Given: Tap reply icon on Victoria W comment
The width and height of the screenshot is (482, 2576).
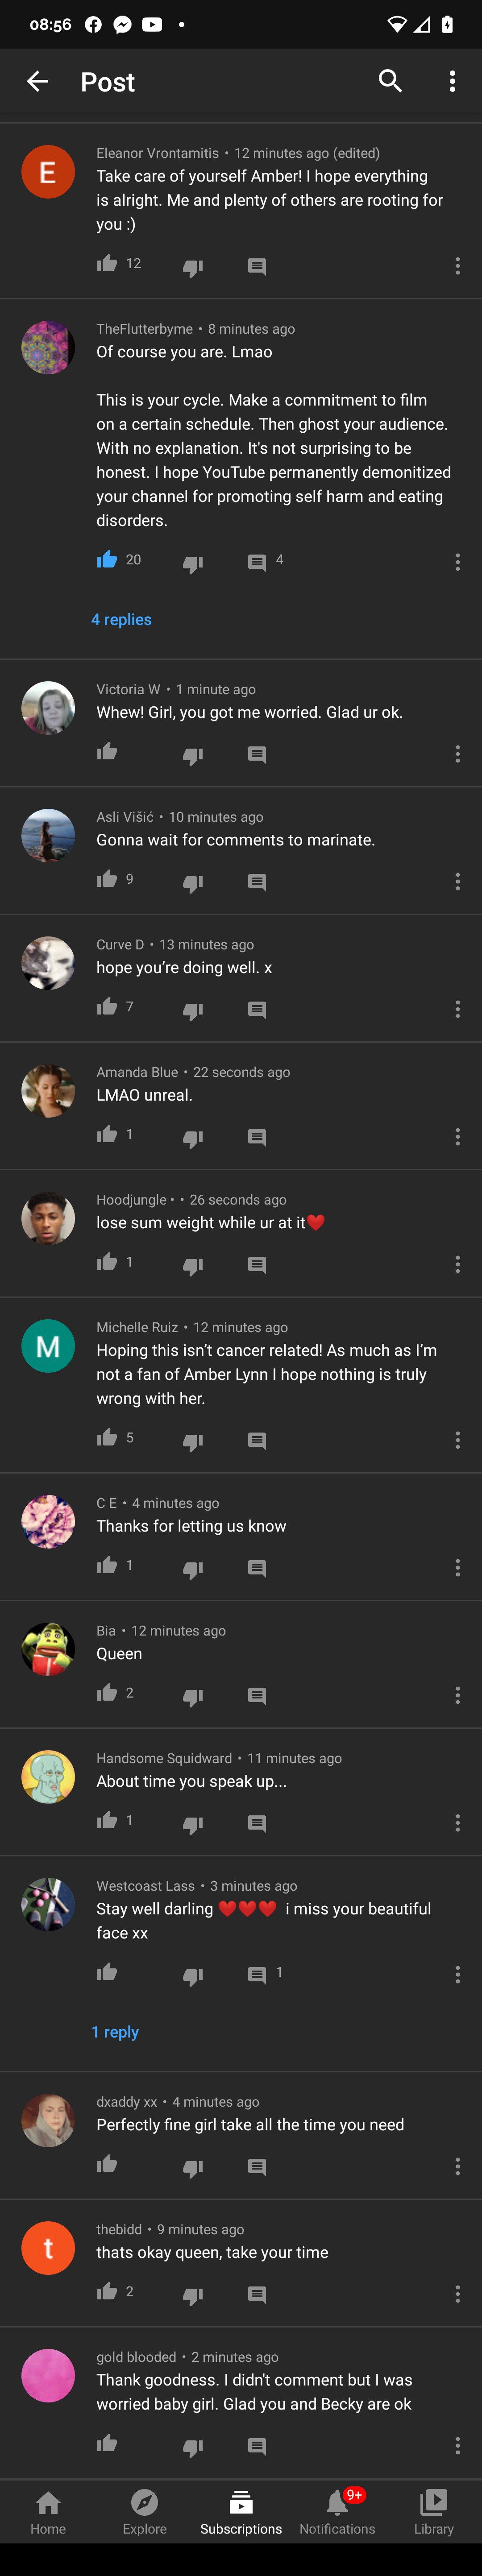Looking at the screenshot, I should click(x=257, y=754).
